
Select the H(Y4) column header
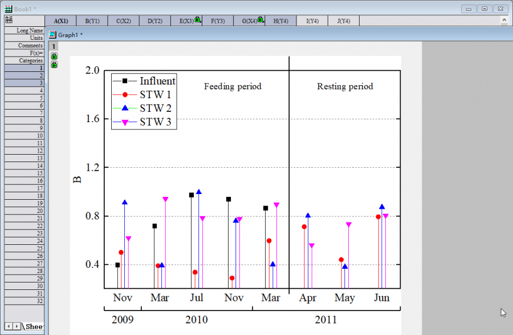[x=280, y=21]
